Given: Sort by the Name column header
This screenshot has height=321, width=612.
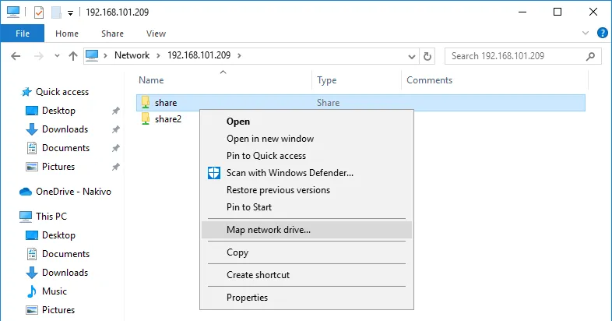Looking at the screenshot, I should click(x=151, y=80).
